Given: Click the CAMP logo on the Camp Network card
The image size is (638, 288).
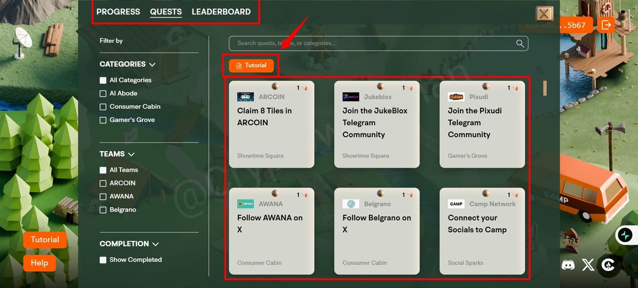Looking at the screenshot, I should click(456, 204).
